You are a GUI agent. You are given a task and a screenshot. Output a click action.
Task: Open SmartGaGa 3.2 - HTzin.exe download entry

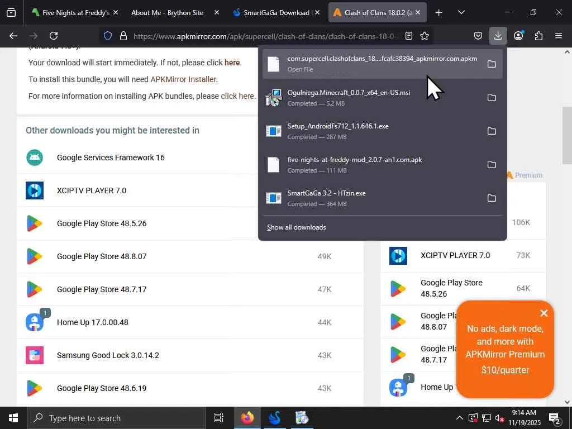click(372, 198)
